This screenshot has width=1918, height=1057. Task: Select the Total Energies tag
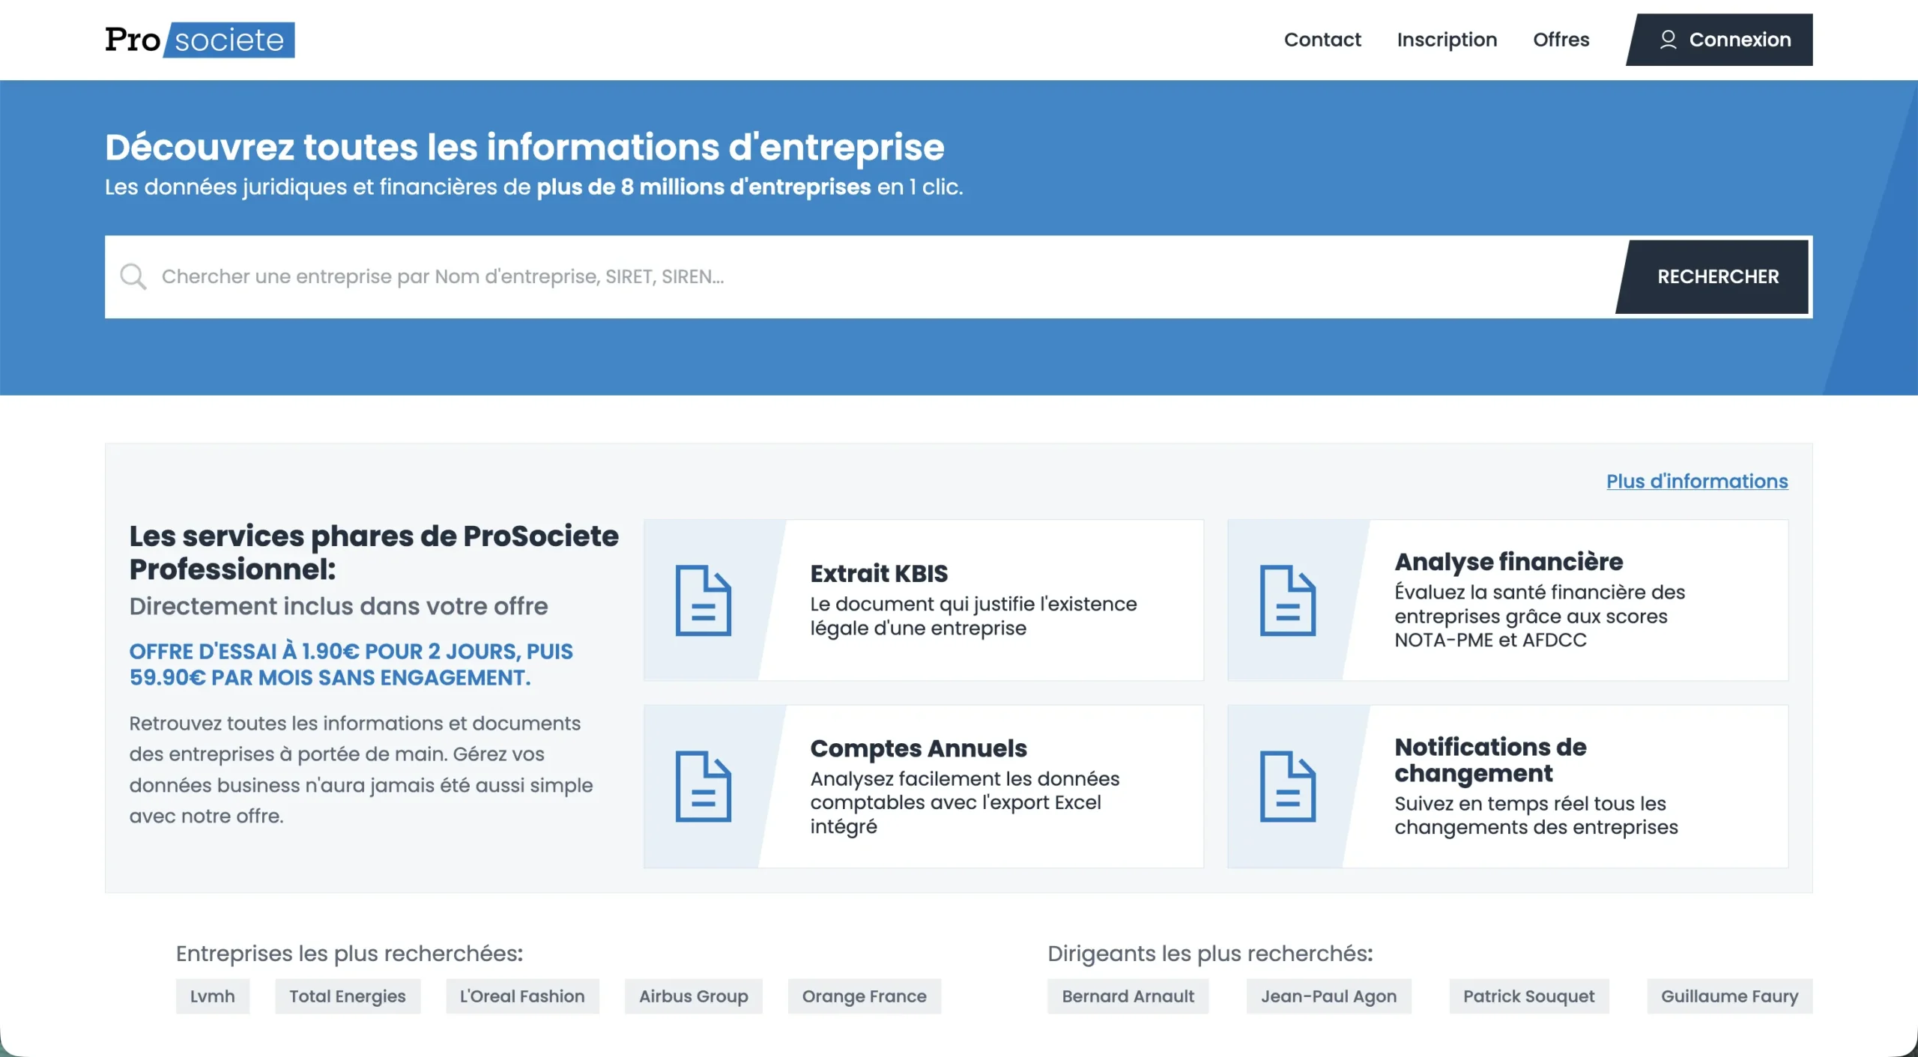click(348, 996)
